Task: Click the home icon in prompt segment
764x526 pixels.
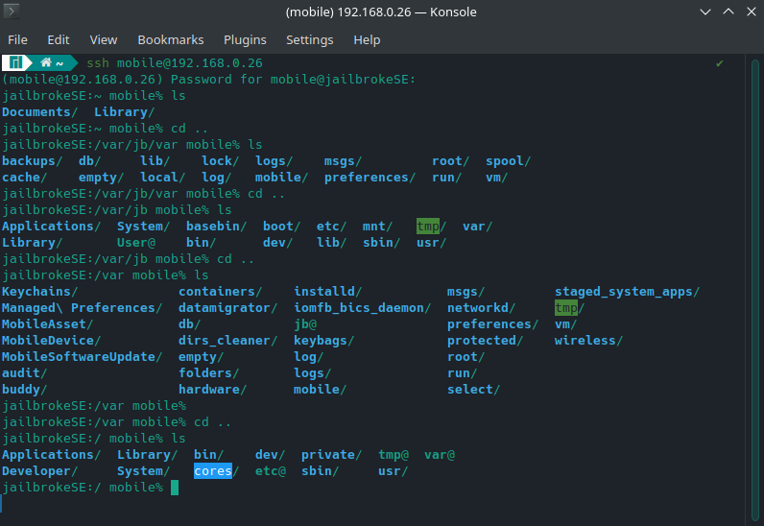Action: click(x=44, y=62)
